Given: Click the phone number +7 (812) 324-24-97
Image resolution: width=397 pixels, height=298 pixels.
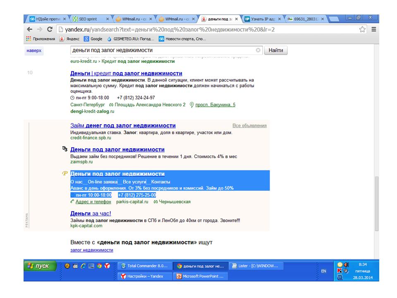Looking at the screenshot, I should pyautogui.click(x=136, y=98).
